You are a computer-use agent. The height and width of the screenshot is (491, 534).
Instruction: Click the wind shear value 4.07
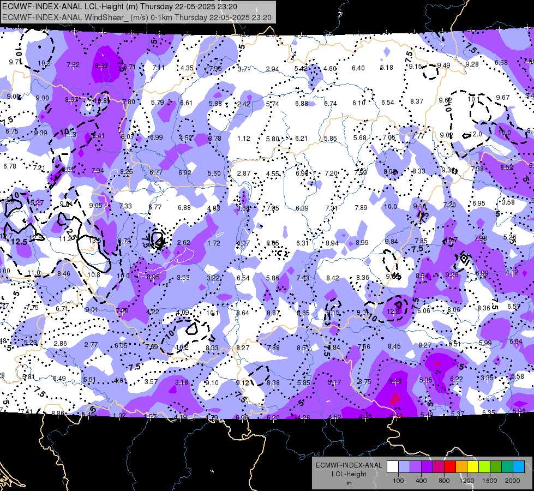[243, 243]
